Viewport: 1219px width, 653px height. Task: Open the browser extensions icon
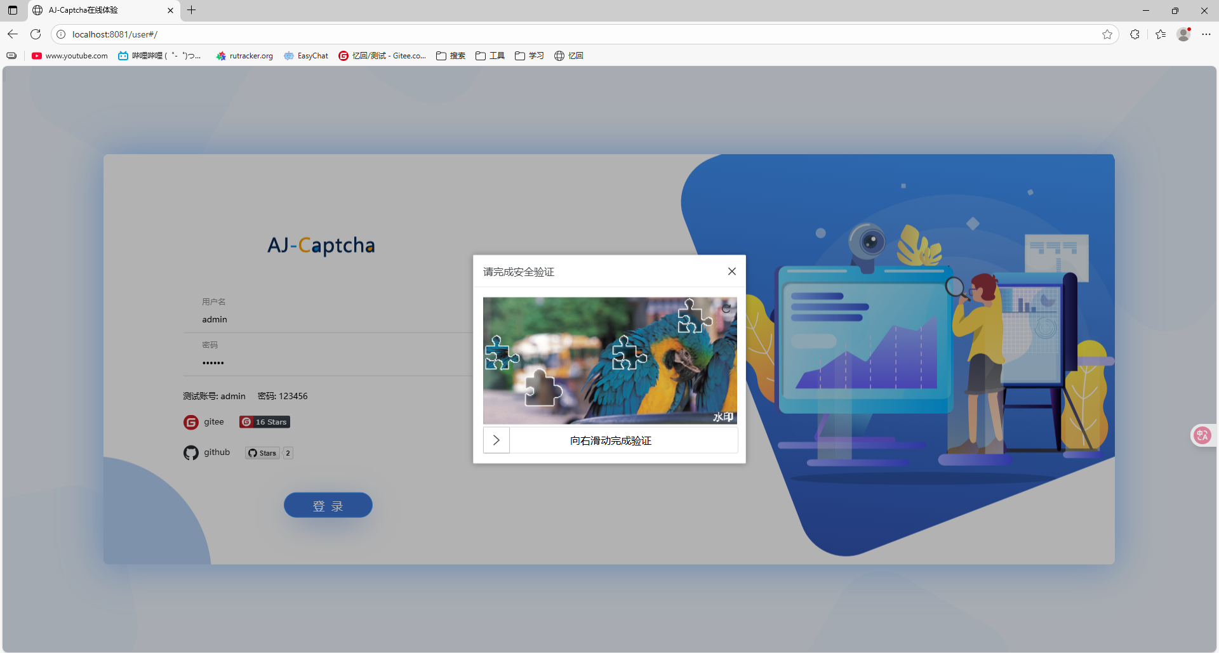pos(1135,34)
